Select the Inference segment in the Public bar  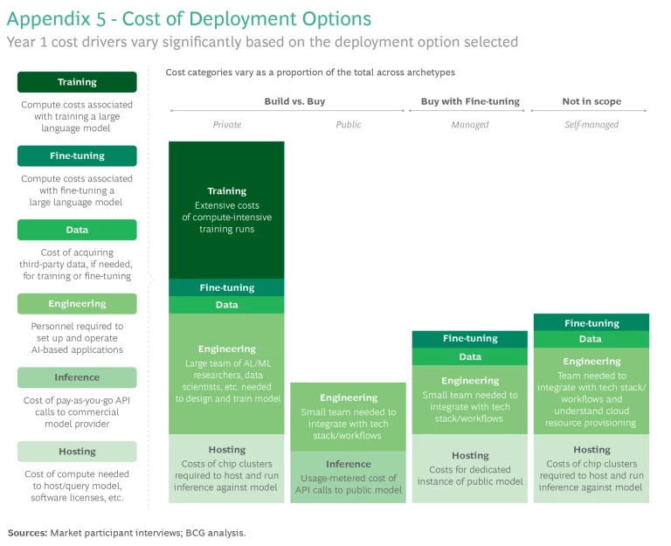pos(348,476)
